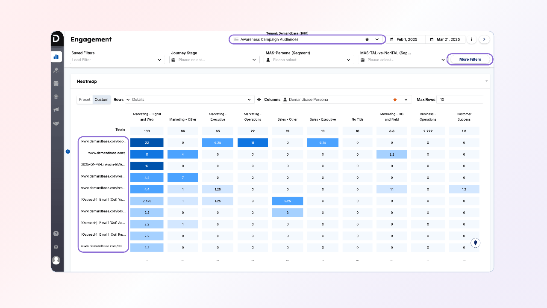Open the settings gear in sidebar
The width and height of the screenshot is (547, 308).
[x=56, y=247]
